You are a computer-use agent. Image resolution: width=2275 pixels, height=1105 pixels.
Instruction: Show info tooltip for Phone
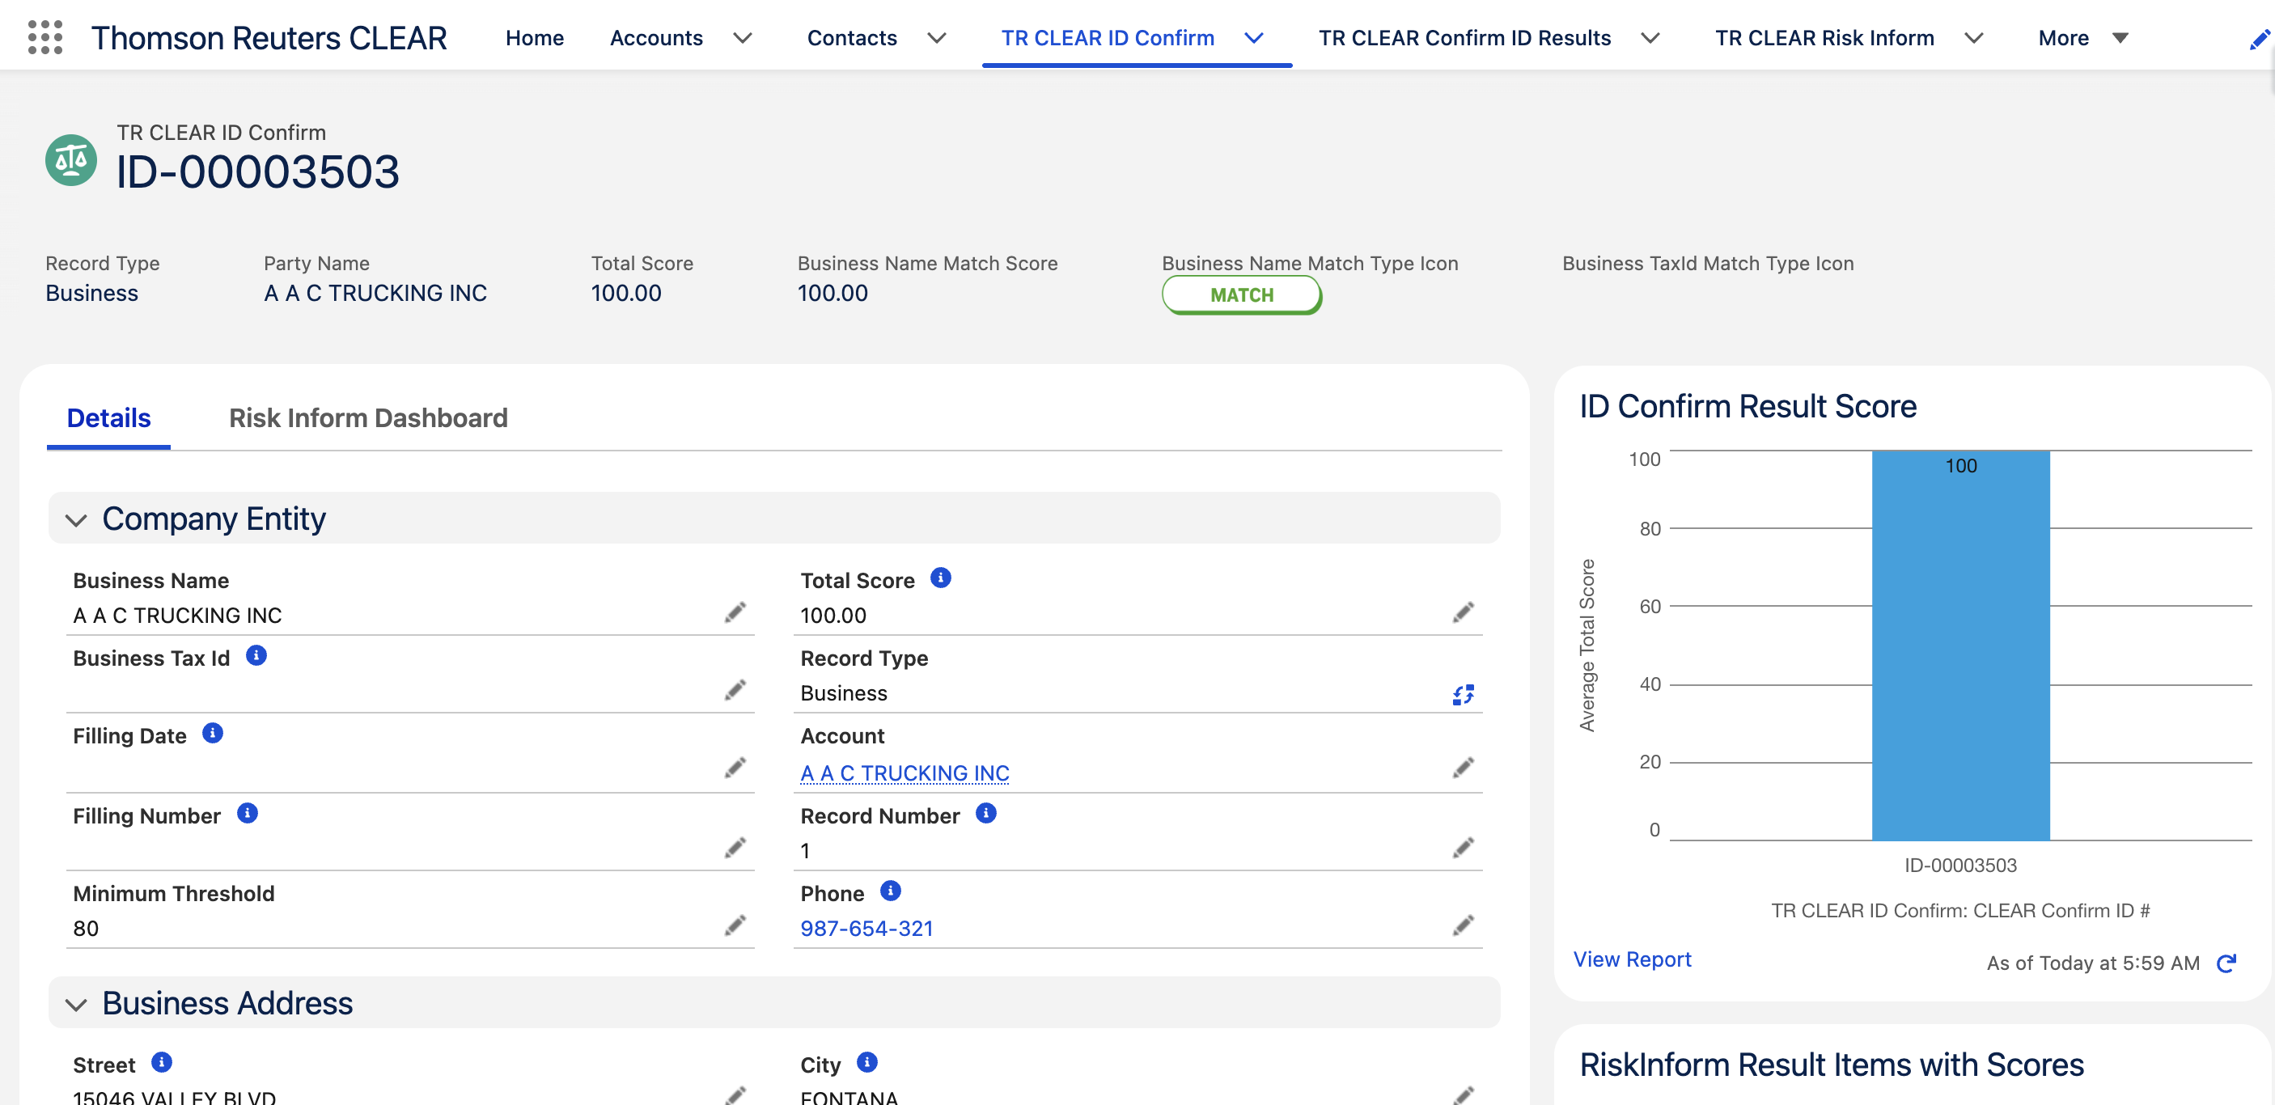click(x=890, y=891)
